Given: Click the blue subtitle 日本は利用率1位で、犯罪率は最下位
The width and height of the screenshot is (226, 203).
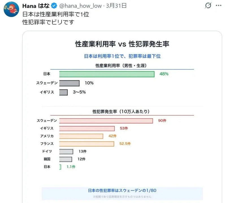Looking at the screenshot, I should click(x=122, y=56).
